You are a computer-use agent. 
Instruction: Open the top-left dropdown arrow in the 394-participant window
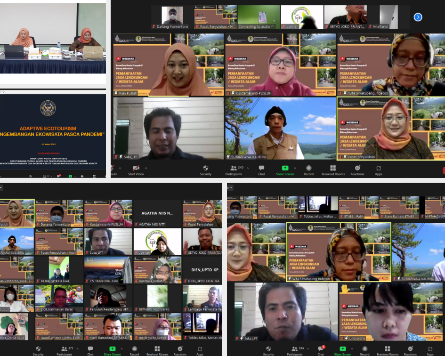point(231,187)
